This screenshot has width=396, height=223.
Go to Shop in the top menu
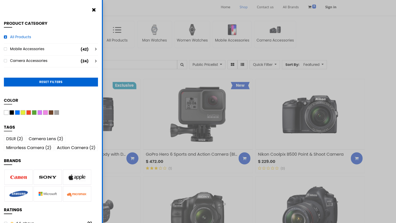click(x=243, y=7)
